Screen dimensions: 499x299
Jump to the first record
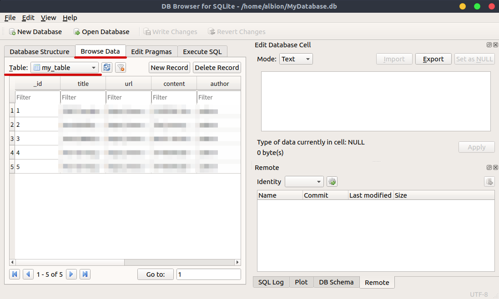(x=14, y=274)
